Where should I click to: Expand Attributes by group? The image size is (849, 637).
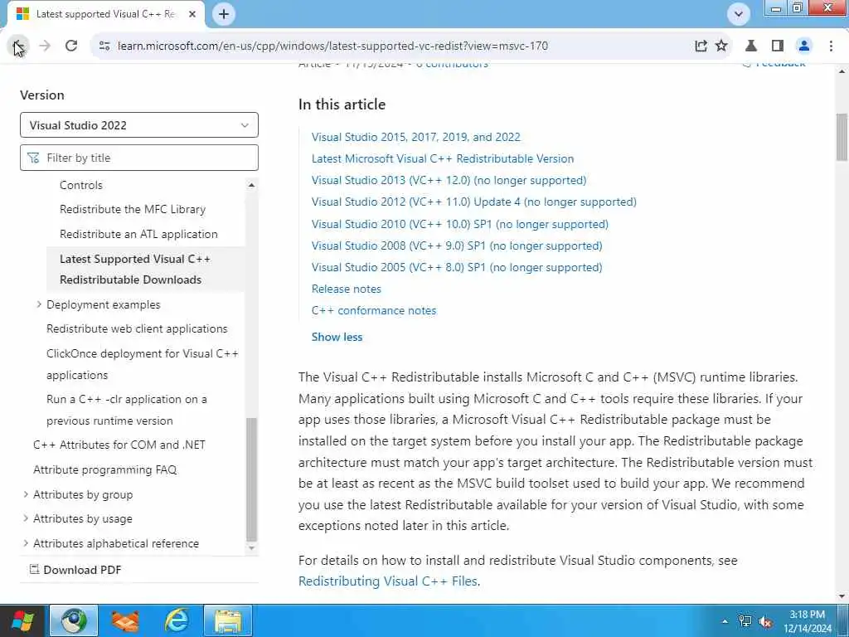(x=26, y=494)
